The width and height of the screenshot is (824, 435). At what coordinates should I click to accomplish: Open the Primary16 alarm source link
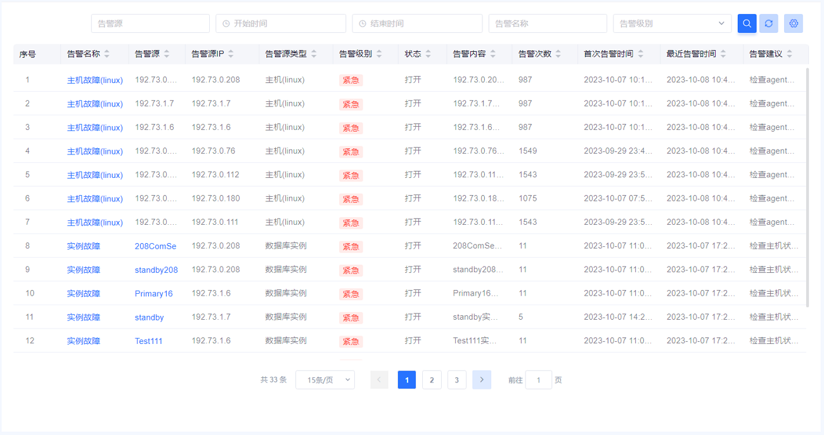coord(153,294)
